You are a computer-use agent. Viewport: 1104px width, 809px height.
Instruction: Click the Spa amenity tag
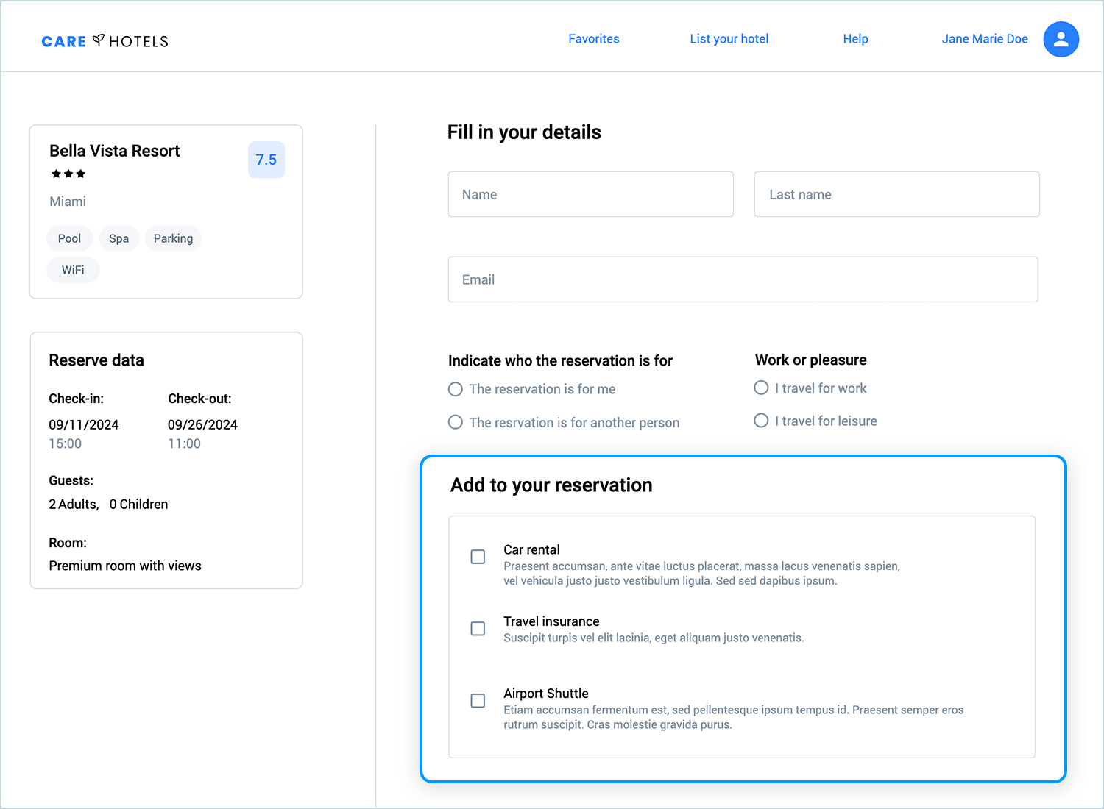[119, 238]
